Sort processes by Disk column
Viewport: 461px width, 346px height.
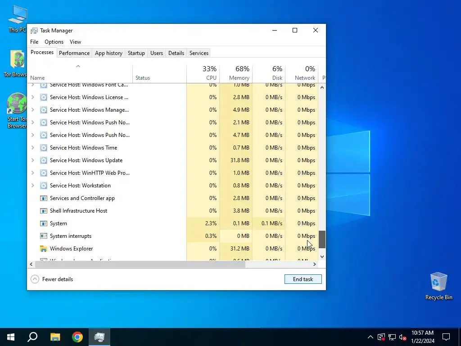click(269, 73)
